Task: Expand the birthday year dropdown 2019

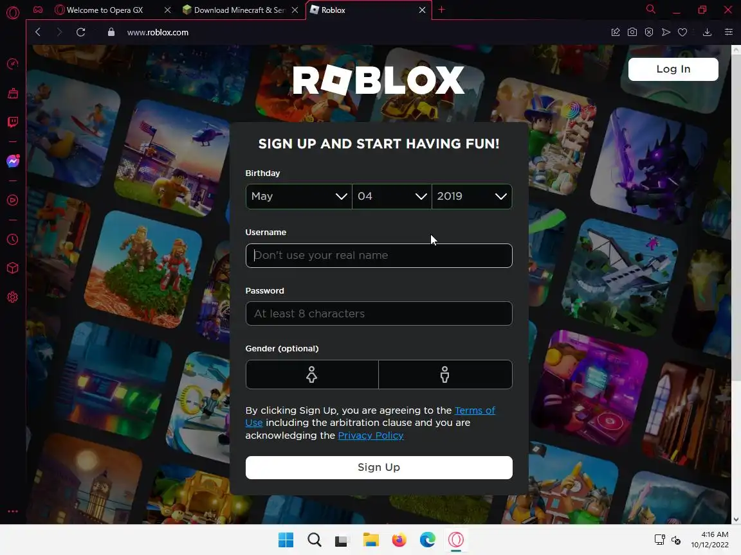Action: pyautogui.click(x=471, y=197)
